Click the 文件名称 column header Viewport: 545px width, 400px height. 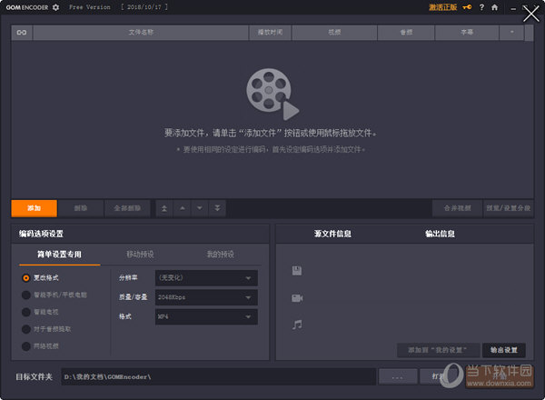[x=141, y=33]
